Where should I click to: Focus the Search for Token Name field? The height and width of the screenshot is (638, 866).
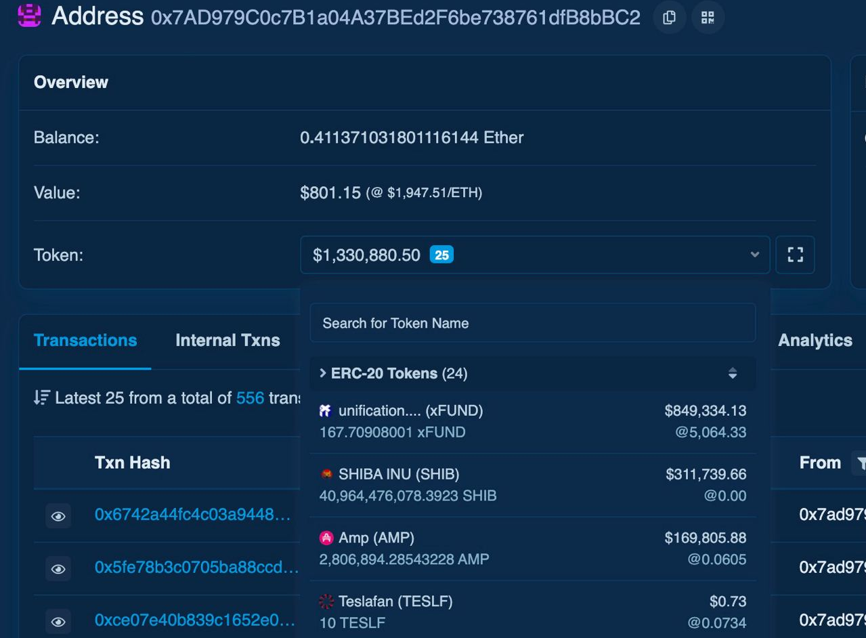tap(533, 323)
